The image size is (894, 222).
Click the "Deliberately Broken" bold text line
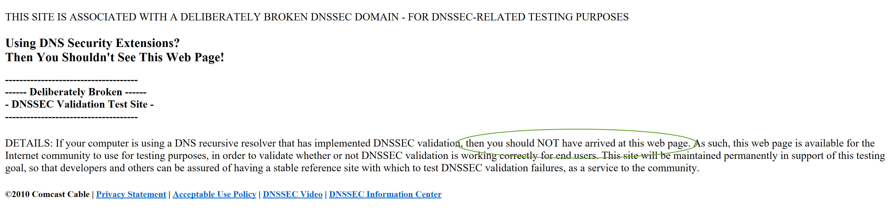(76, 92)
